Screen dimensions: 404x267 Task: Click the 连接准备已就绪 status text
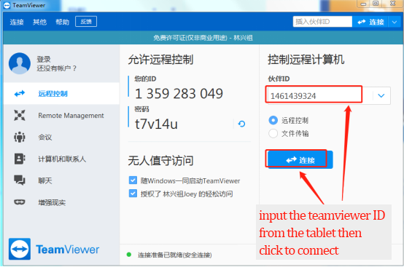175,255
